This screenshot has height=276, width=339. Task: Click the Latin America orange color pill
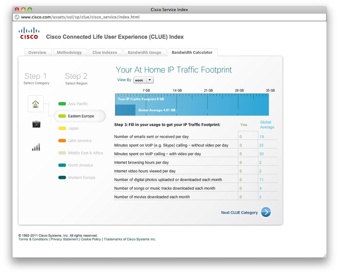click(62, 141)
